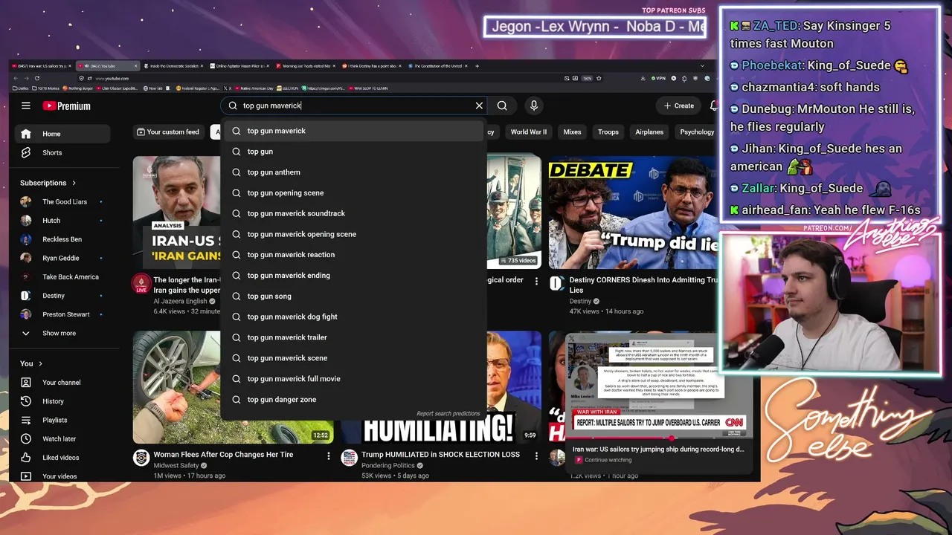Screen dimensions: 952x535
Task: Open the Iran-US analysis video thumbnail
Action: pos(177,213)
